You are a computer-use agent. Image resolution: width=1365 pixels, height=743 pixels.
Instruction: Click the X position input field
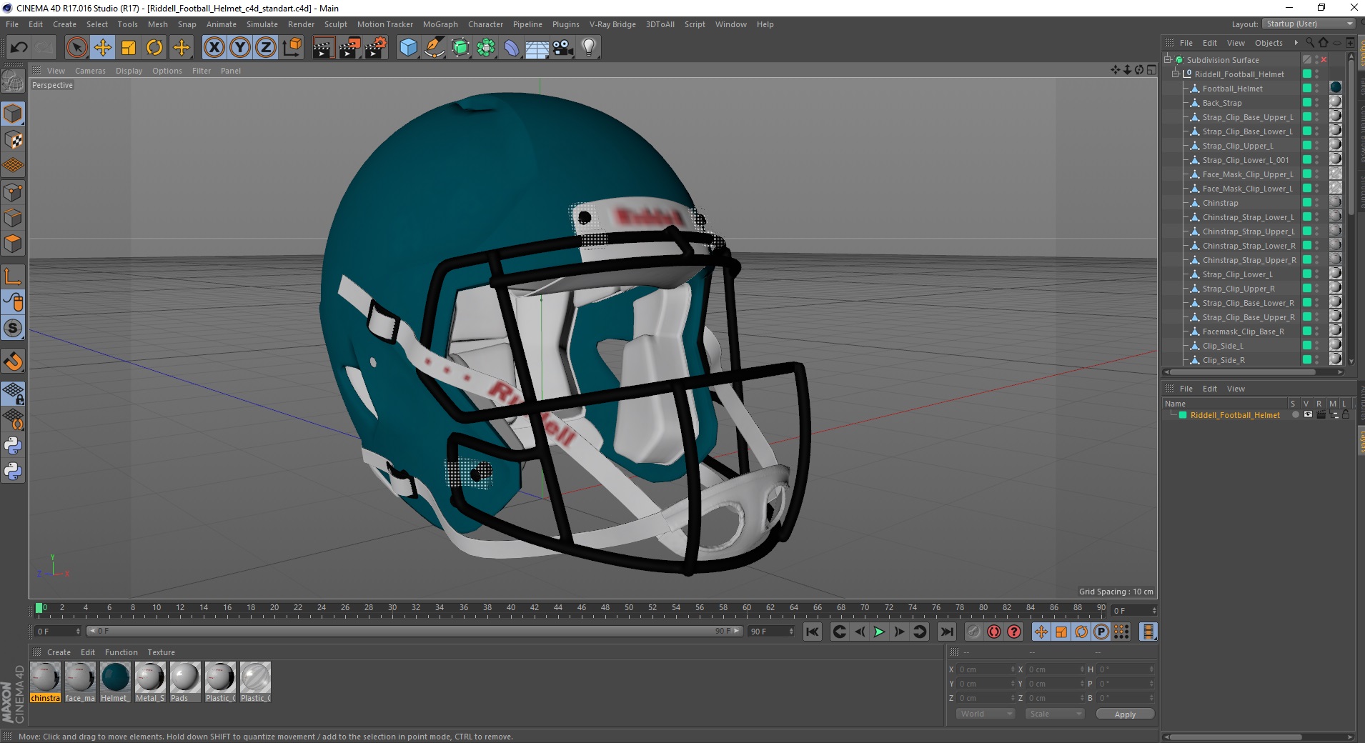click(986, 669)
